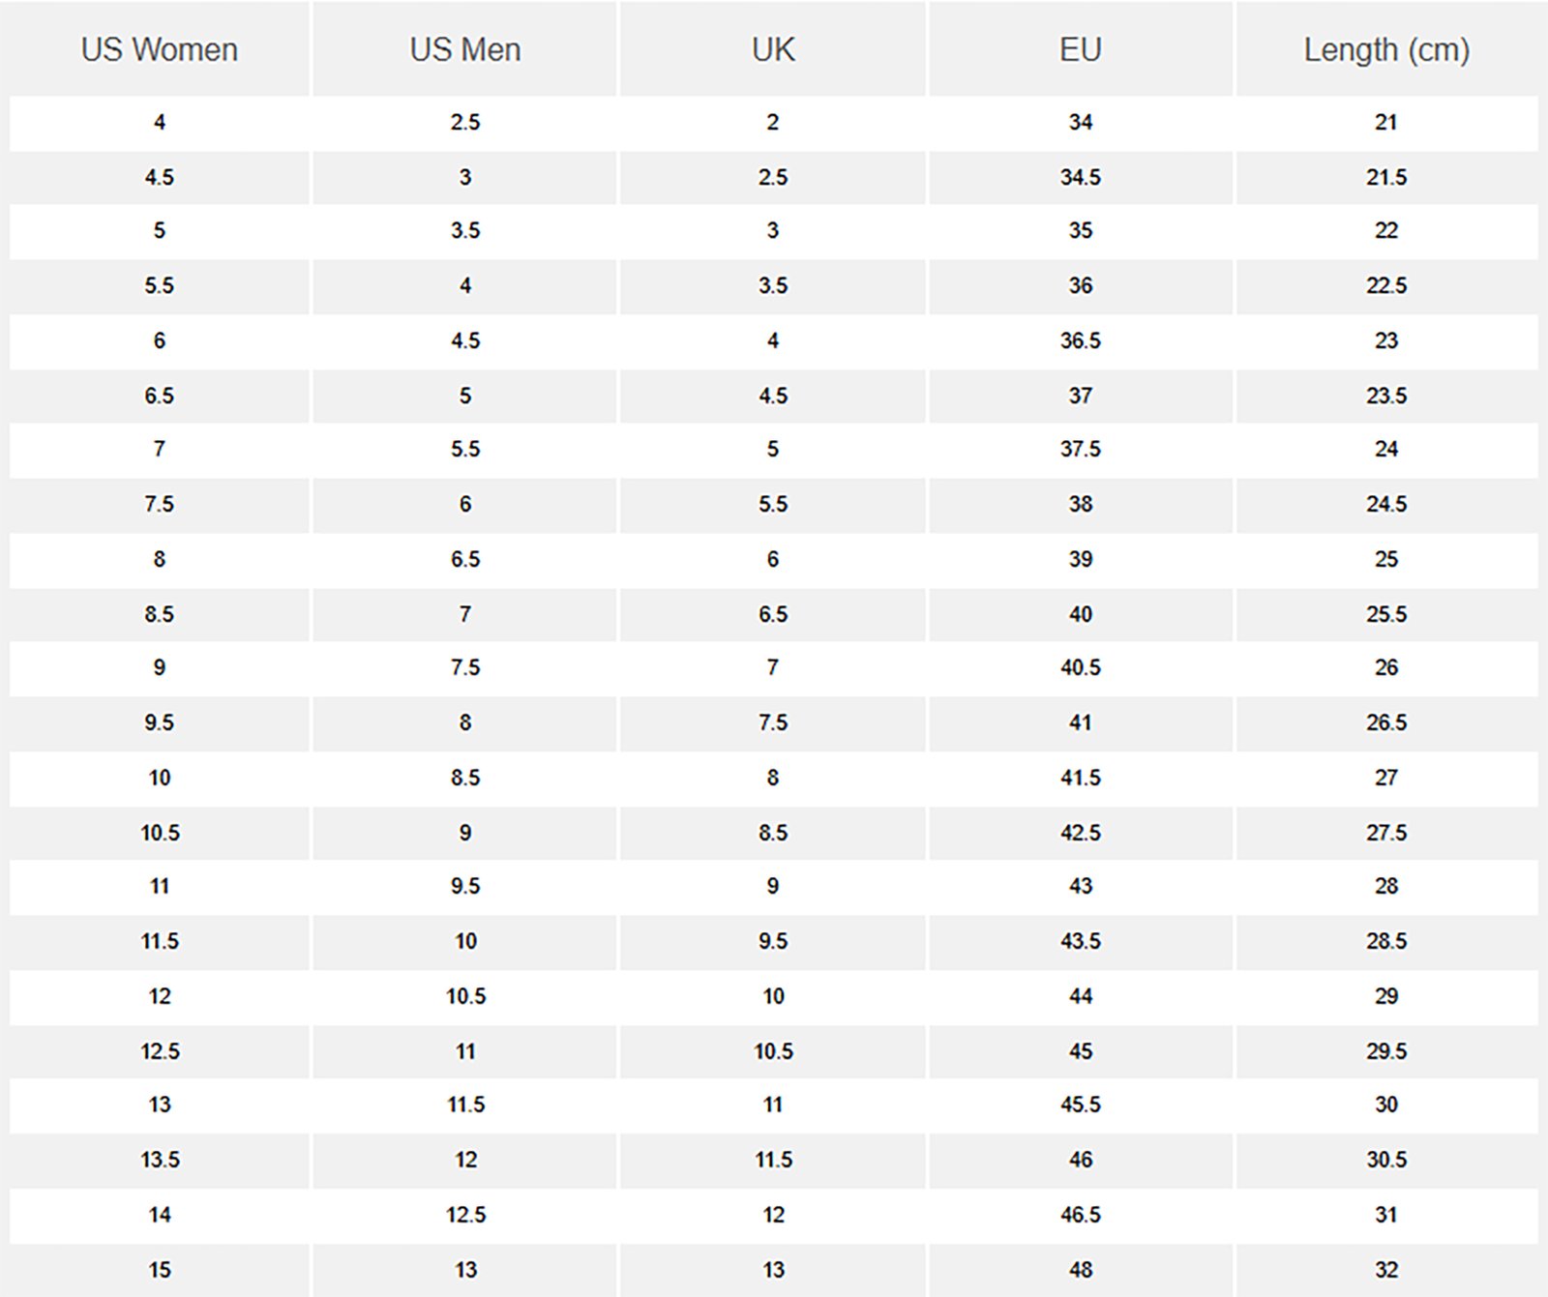The height and width of the screenshot is (1297, 1548).
Task: Click the Length (cm) column header
Action: 1386,49
